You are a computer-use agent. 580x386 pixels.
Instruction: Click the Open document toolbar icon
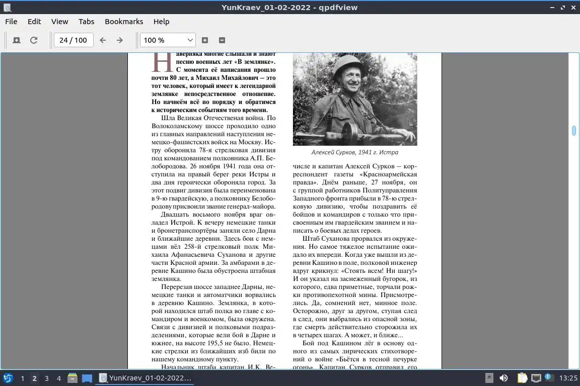coord(17,40)
